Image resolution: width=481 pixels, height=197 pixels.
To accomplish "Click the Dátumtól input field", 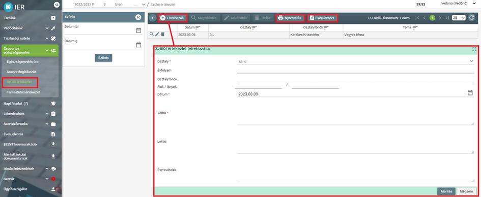I will [100, 30].
